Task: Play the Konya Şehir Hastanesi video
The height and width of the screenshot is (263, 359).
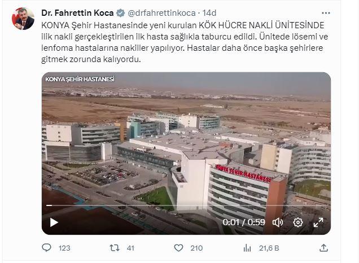Action: 54,222
